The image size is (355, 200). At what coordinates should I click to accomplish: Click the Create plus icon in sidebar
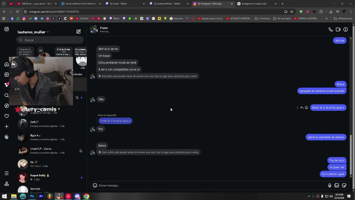7,127
